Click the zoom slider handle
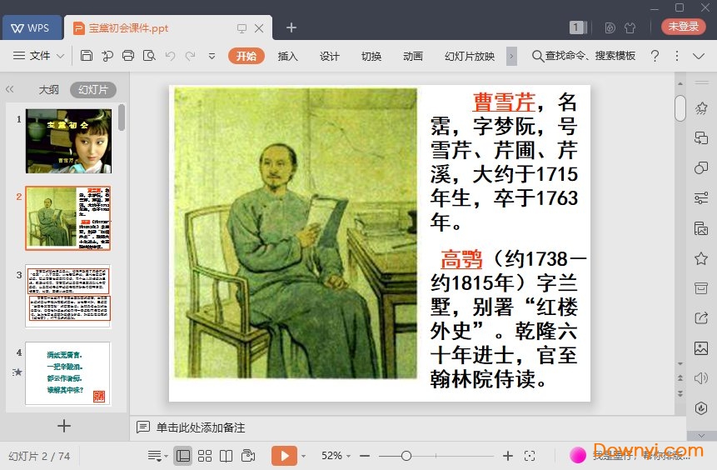717x470 pixels. [406, 456]
